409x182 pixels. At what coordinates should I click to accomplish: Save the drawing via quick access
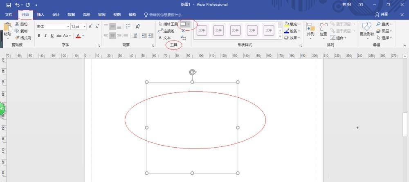[9, 4]
